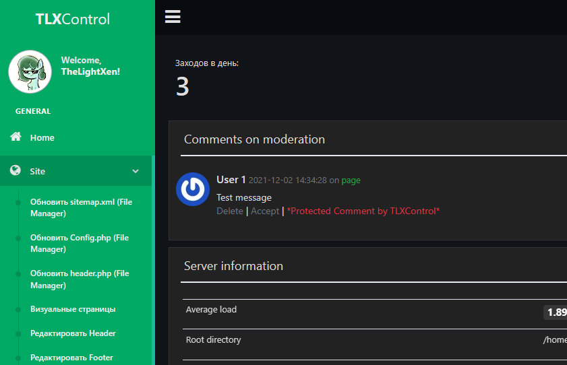This screenshot has width=567, height=365.
Task: Follow the green 'page' link
Action: click(351, 180)
